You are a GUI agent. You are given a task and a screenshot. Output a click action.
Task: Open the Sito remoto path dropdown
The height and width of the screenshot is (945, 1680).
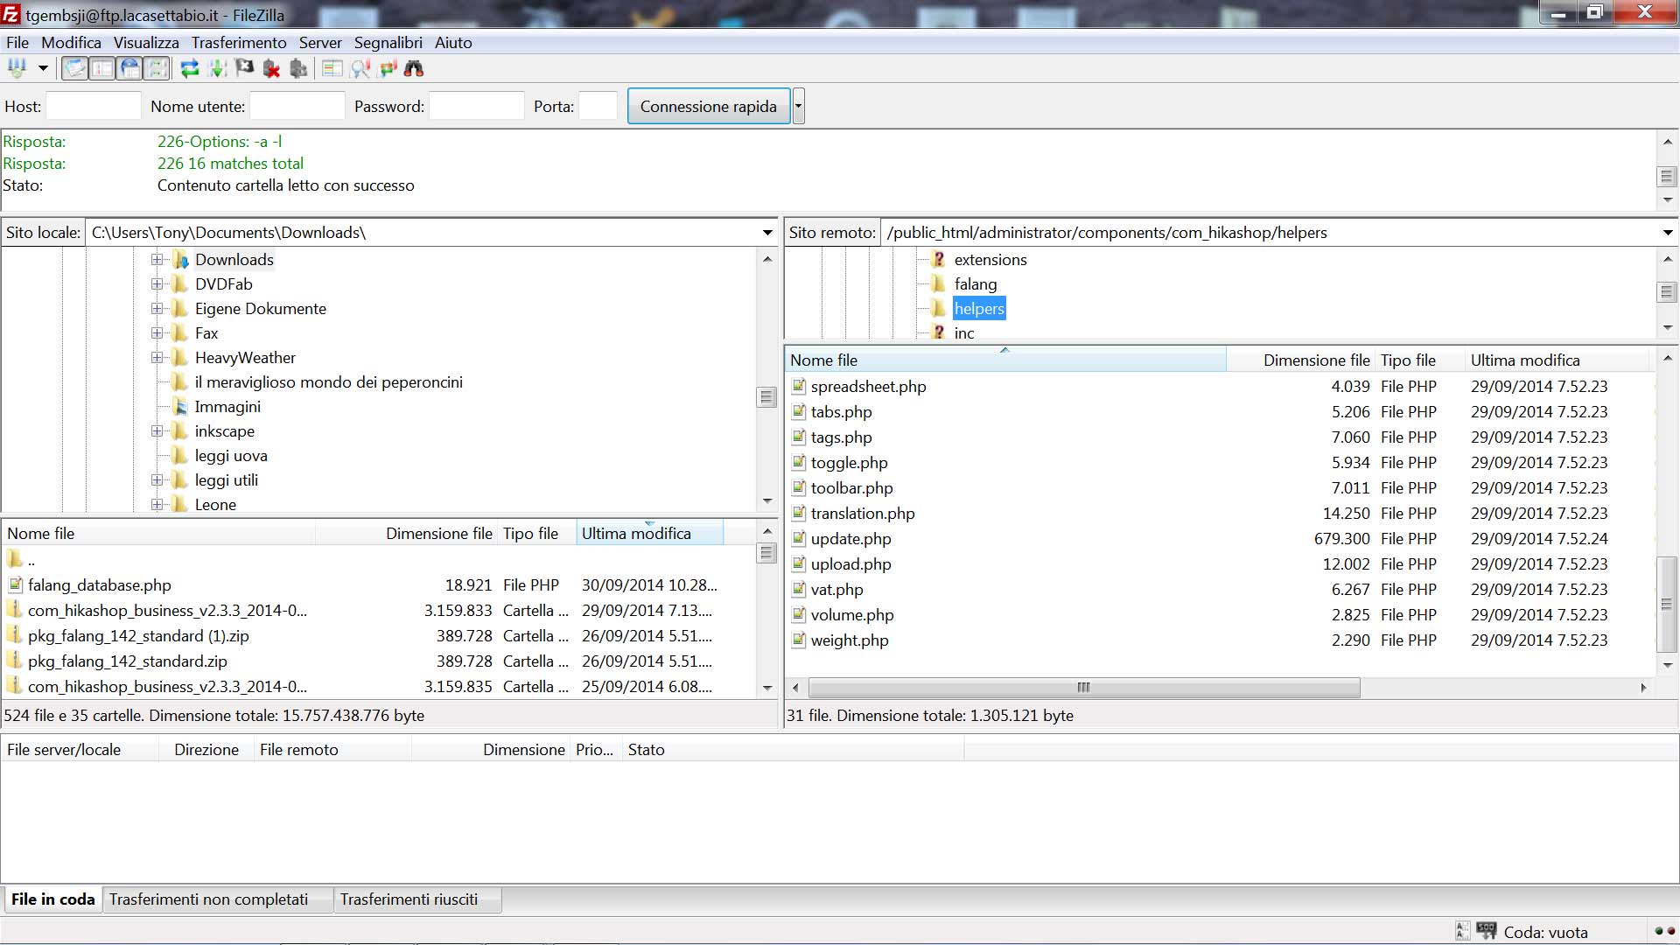click(1668, 233)
